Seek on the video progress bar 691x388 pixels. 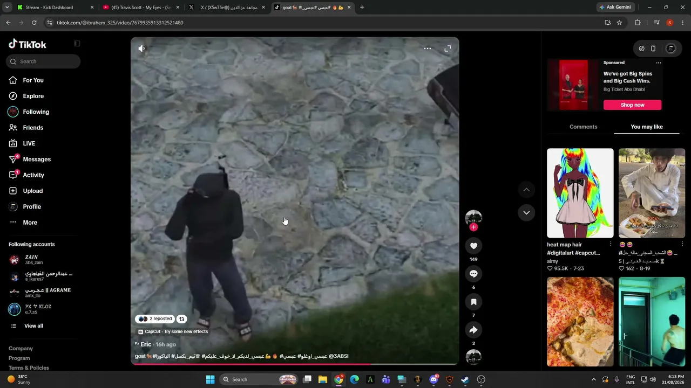coord(295,364)
